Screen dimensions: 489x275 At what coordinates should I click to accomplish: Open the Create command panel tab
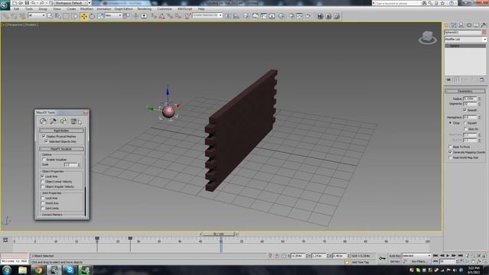point(446,25)
